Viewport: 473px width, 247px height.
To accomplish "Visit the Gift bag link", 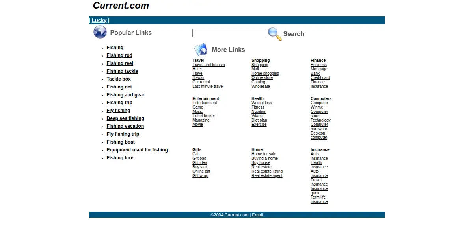I will point(199,159).
